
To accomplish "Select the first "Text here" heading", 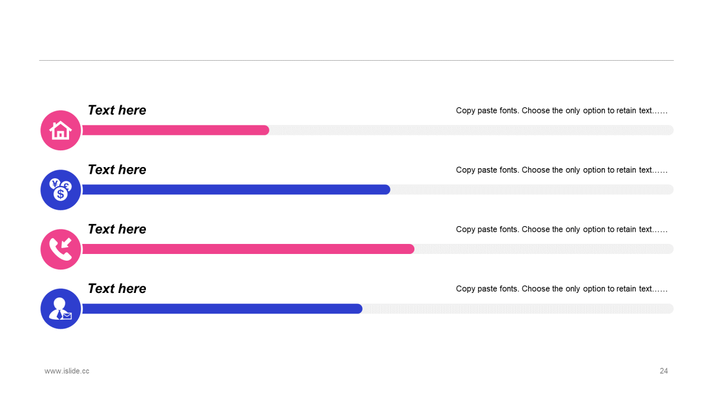I will pyautogui.click(x=117, y=110).
